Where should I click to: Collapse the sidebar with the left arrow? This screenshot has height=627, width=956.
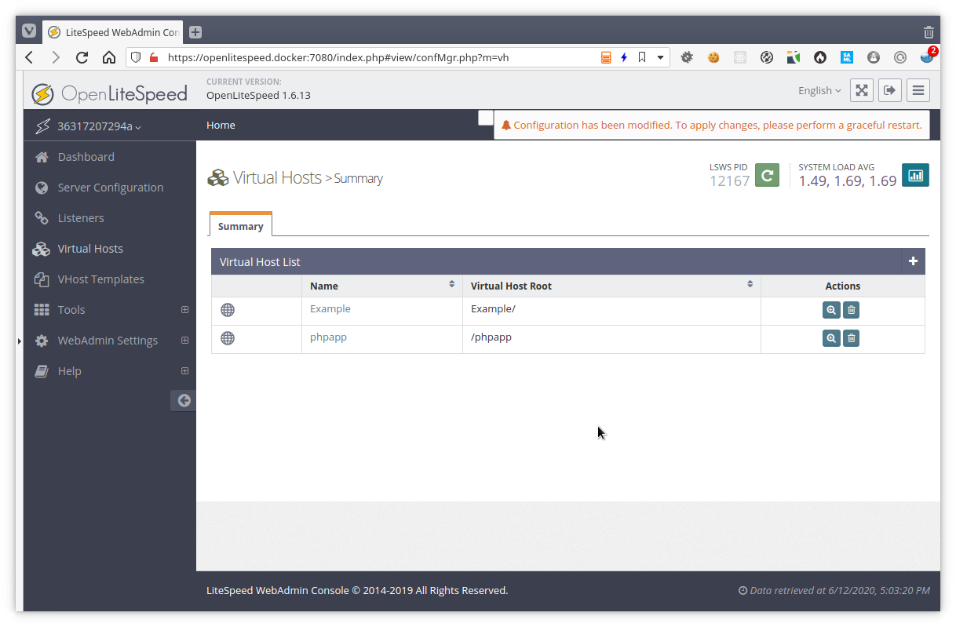coord(183,400)
